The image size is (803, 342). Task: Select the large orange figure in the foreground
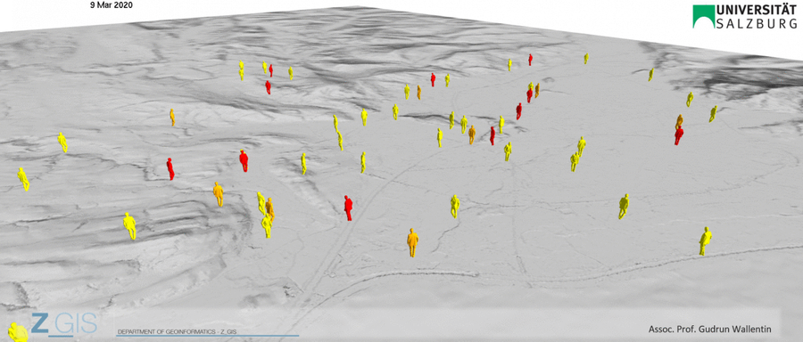click(412, 242)
